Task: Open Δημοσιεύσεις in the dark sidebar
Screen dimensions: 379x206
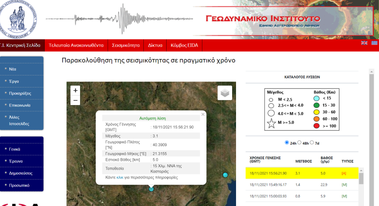Action: (21, 173)
